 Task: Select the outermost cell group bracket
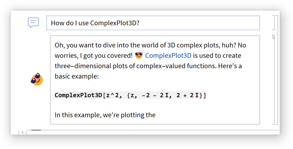pos(277,69)
